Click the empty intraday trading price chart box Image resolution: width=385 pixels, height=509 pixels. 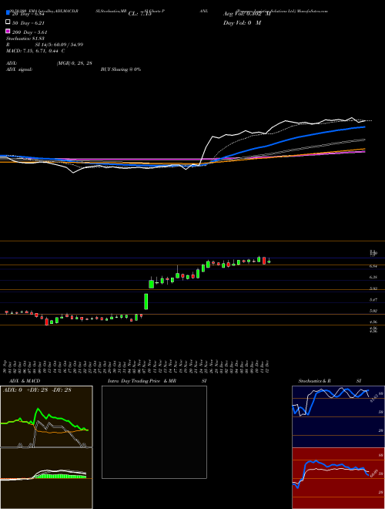click(x=154, y=432)
